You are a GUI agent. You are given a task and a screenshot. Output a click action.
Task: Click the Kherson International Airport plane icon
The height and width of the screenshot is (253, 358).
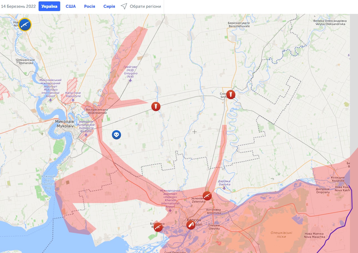[x=170, y=211]
